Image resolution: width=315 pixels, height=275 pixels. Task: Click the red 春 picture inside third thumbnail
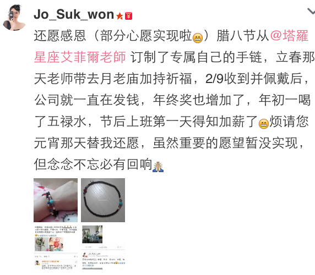[x=56, y=244]
